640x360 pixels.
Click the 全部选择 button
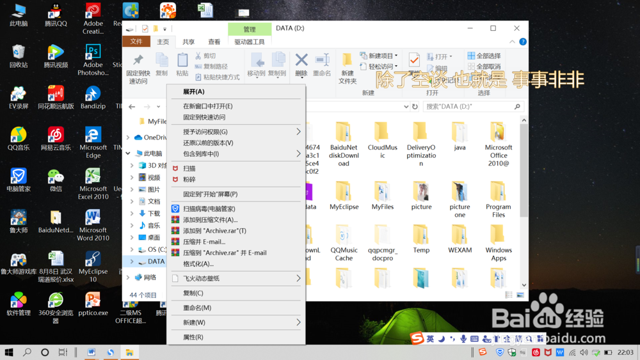pyautogui.click(x=484, y=56)
